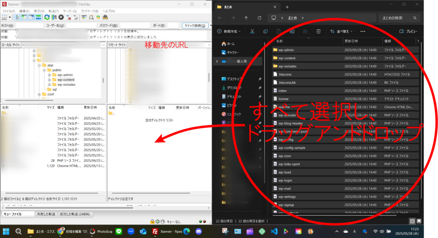Expand wp-admin in the local tree

tap(49, 75)
